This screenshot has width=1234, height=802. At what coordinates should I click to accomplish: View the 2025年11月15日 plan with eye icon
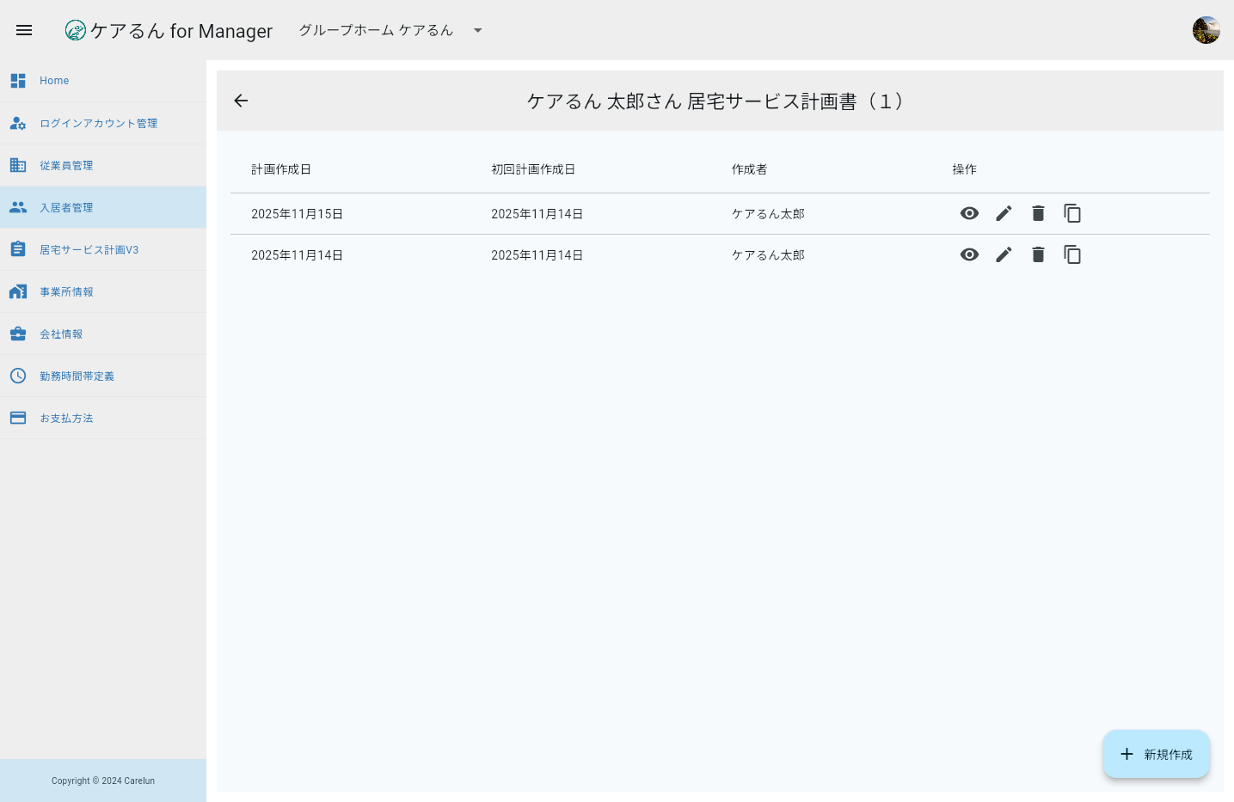coord(969,213)
